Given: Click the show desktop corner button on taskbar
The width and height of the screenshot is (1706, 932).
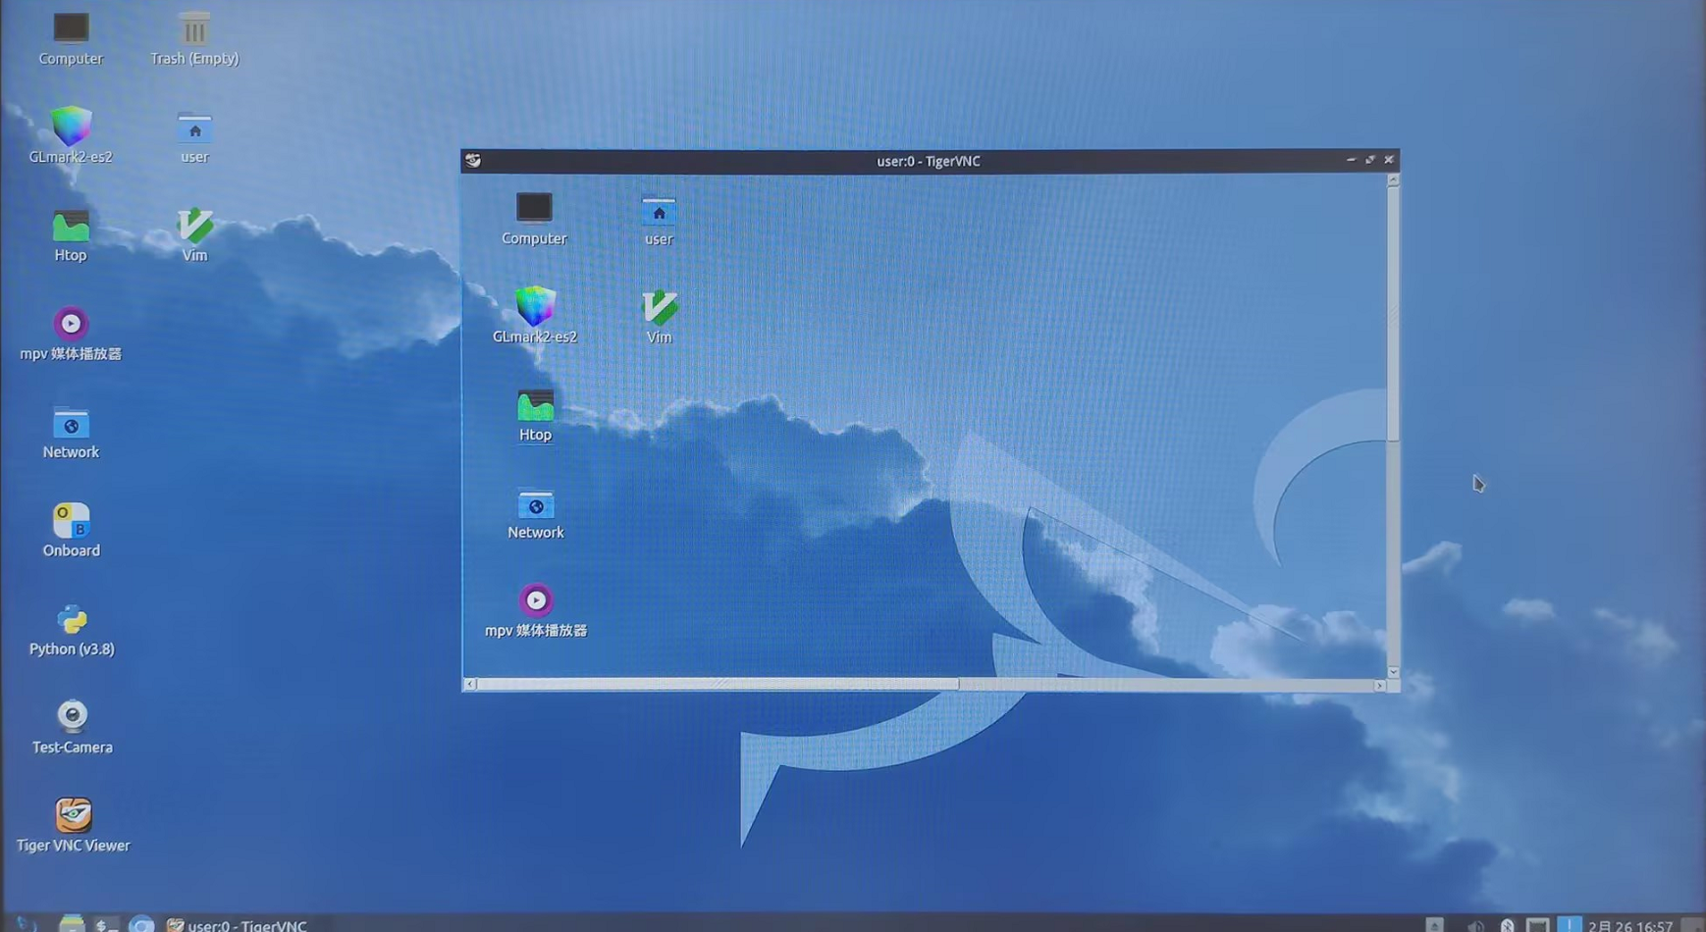Looking at the screenshot, I should [1692, 925].
